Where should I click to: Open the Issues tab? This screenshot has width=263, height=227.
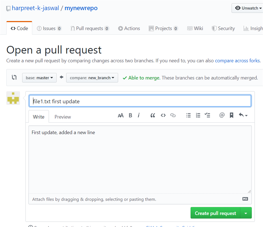tap(49, 28)
